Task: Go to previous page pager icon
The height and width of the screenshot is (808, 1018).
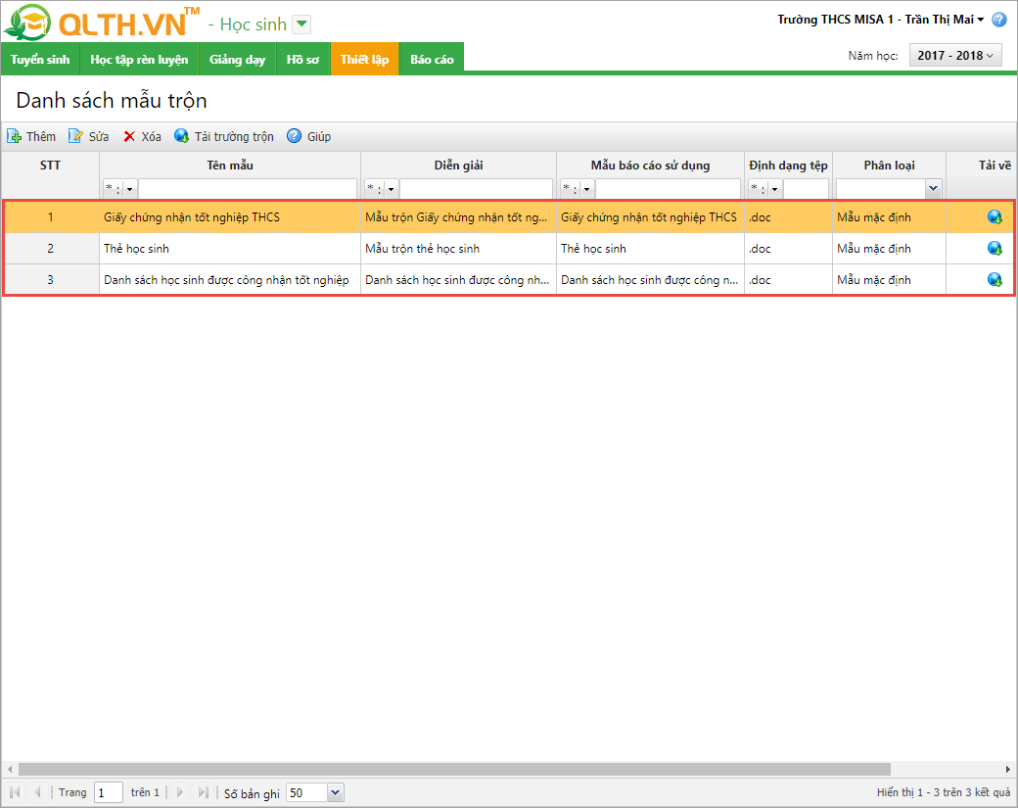Action: 37,791
